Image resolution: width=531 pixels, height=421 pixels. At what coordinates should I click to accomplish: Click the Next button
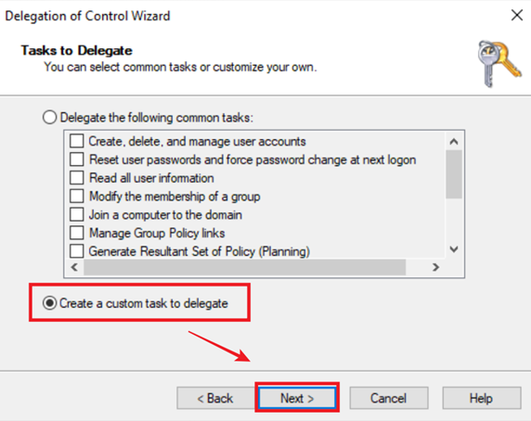coord(297,398)
